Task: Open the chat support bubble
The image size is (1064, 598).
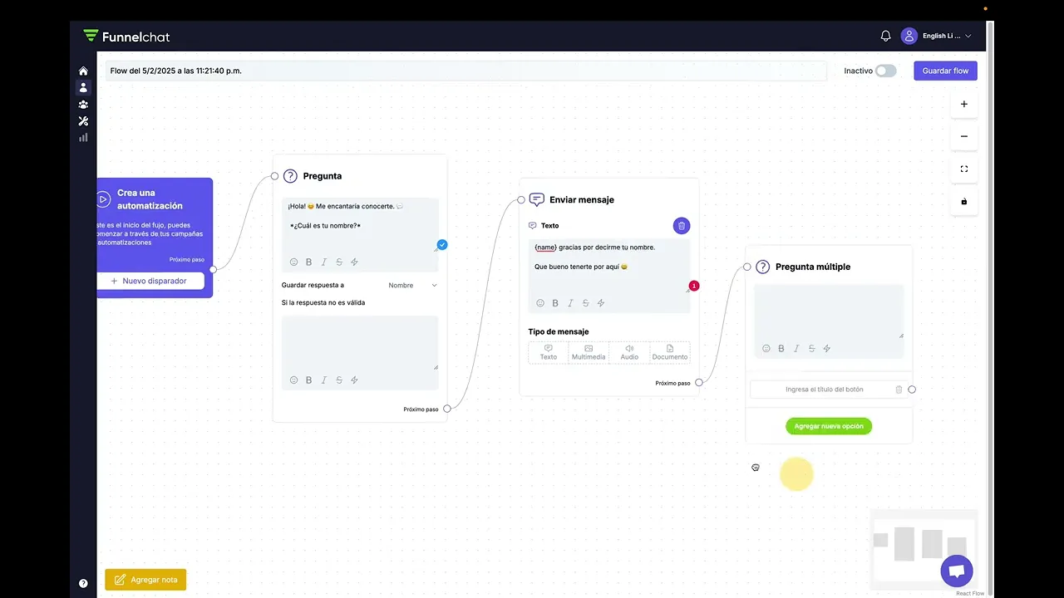Action: [957, 571]
